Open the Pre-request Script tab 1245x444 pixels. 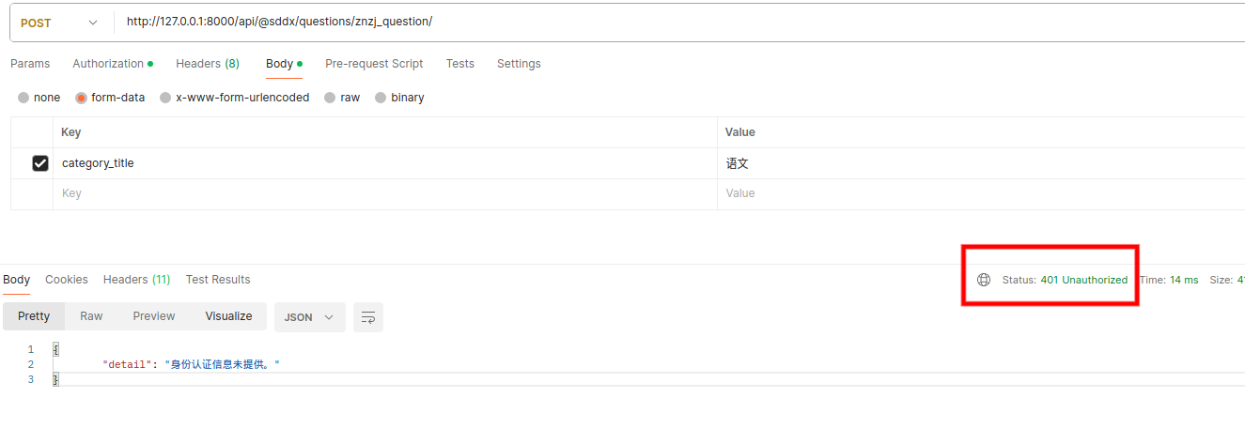374,64
